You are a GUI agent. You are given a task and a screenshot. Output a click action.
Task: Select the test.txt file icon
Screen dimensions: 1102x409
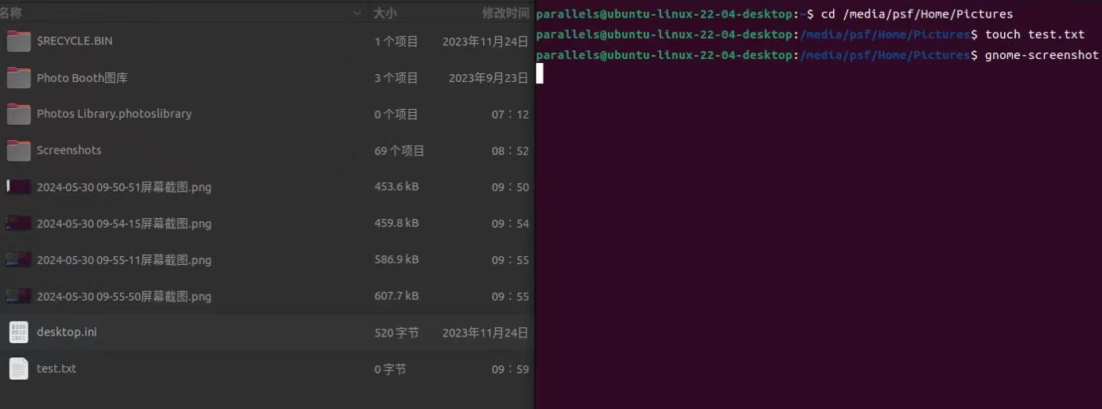[x=18, y=368]
